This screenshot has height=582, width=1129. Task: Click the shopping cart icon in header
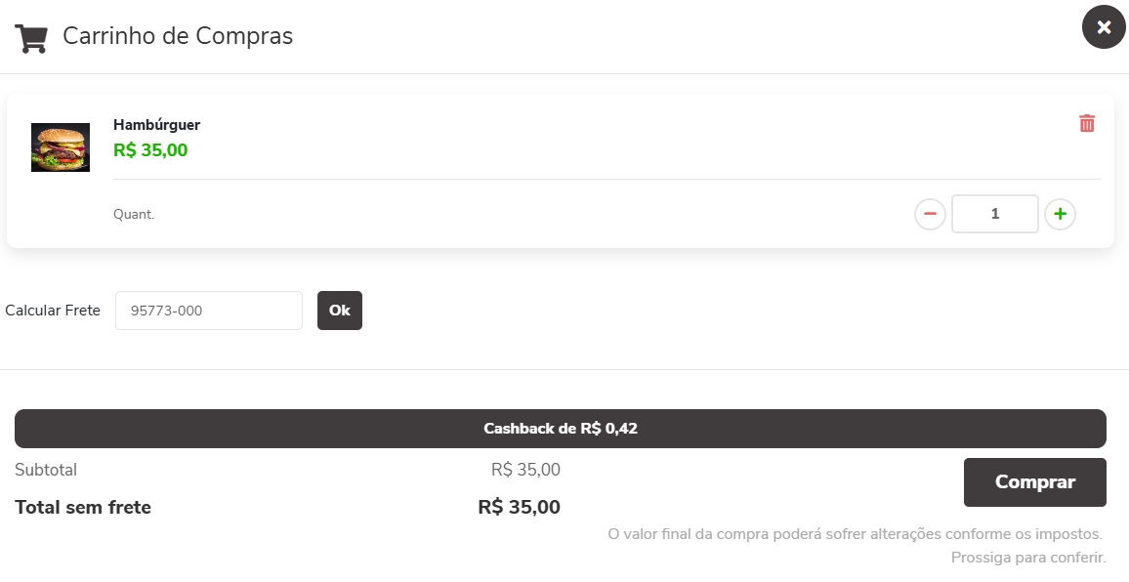point(31,38)
